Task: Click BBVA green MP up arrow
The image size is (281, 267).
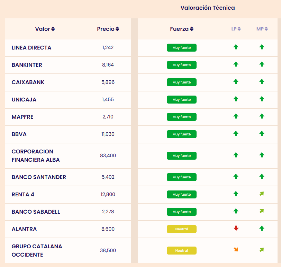Action: click(x=262, y=134)
